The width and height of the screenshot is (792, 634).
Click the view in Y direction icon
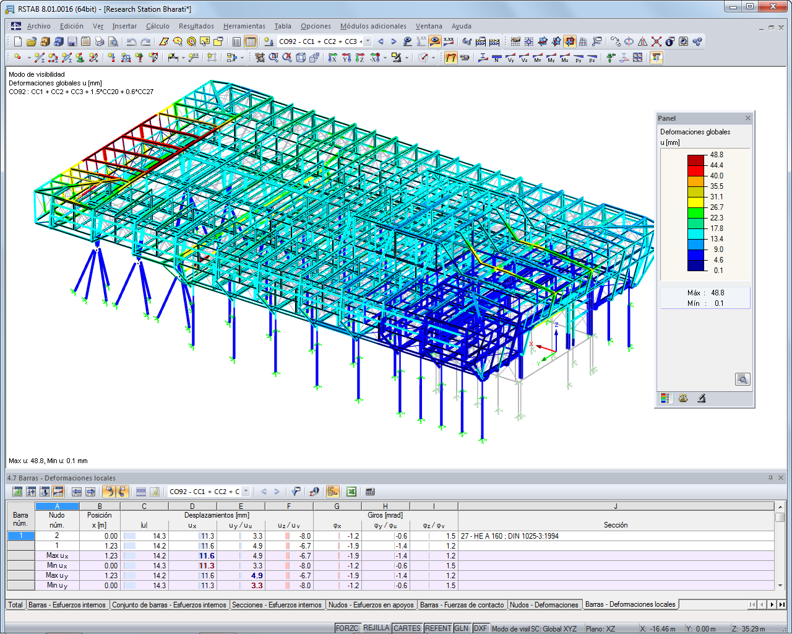[x=346, y=58]
